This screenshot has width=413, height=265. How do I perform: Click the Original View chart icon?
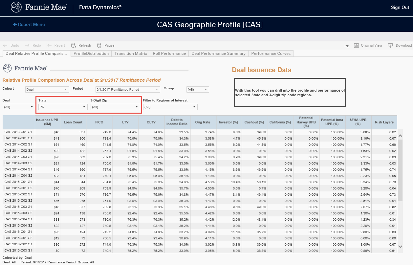pos(356,45)
